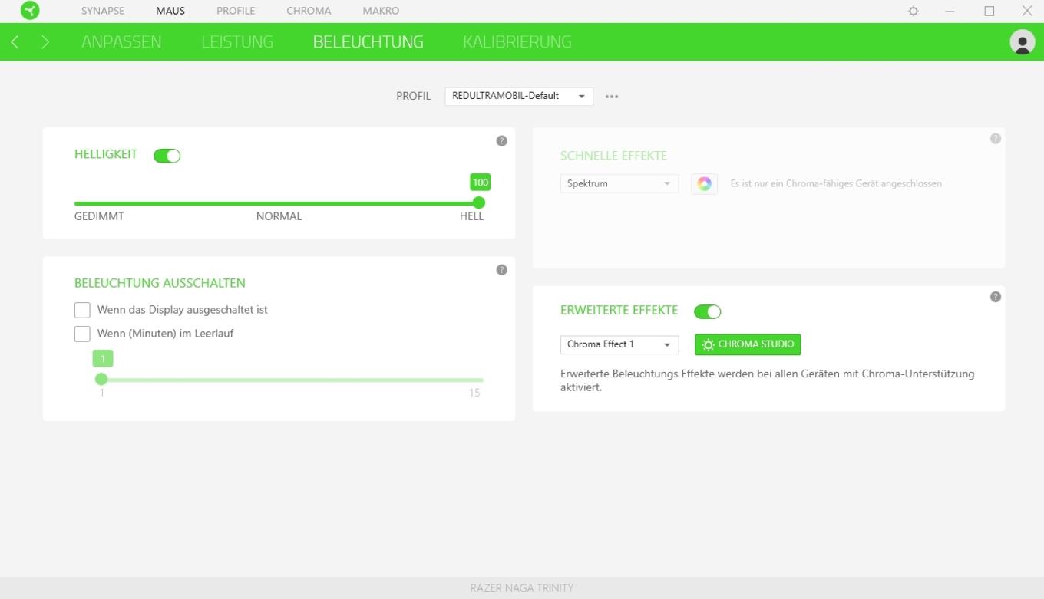Check 'Wenn das Display ausgeschaltet ist'
Viewport: 1044px width, 599px height.
(82, 310)
